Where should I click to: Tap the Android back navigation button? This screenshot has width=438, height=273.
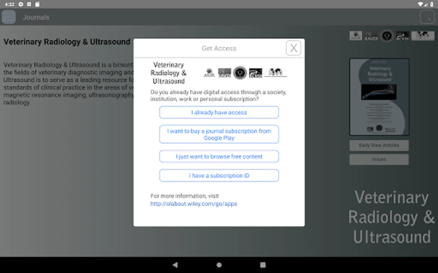pyautogui.click(x=175, y=265)
